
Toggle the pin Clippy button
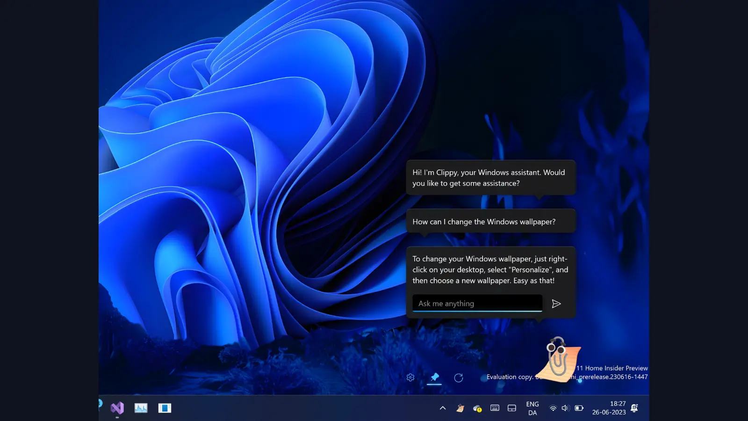pyautogui.click(x=434, y=377)
